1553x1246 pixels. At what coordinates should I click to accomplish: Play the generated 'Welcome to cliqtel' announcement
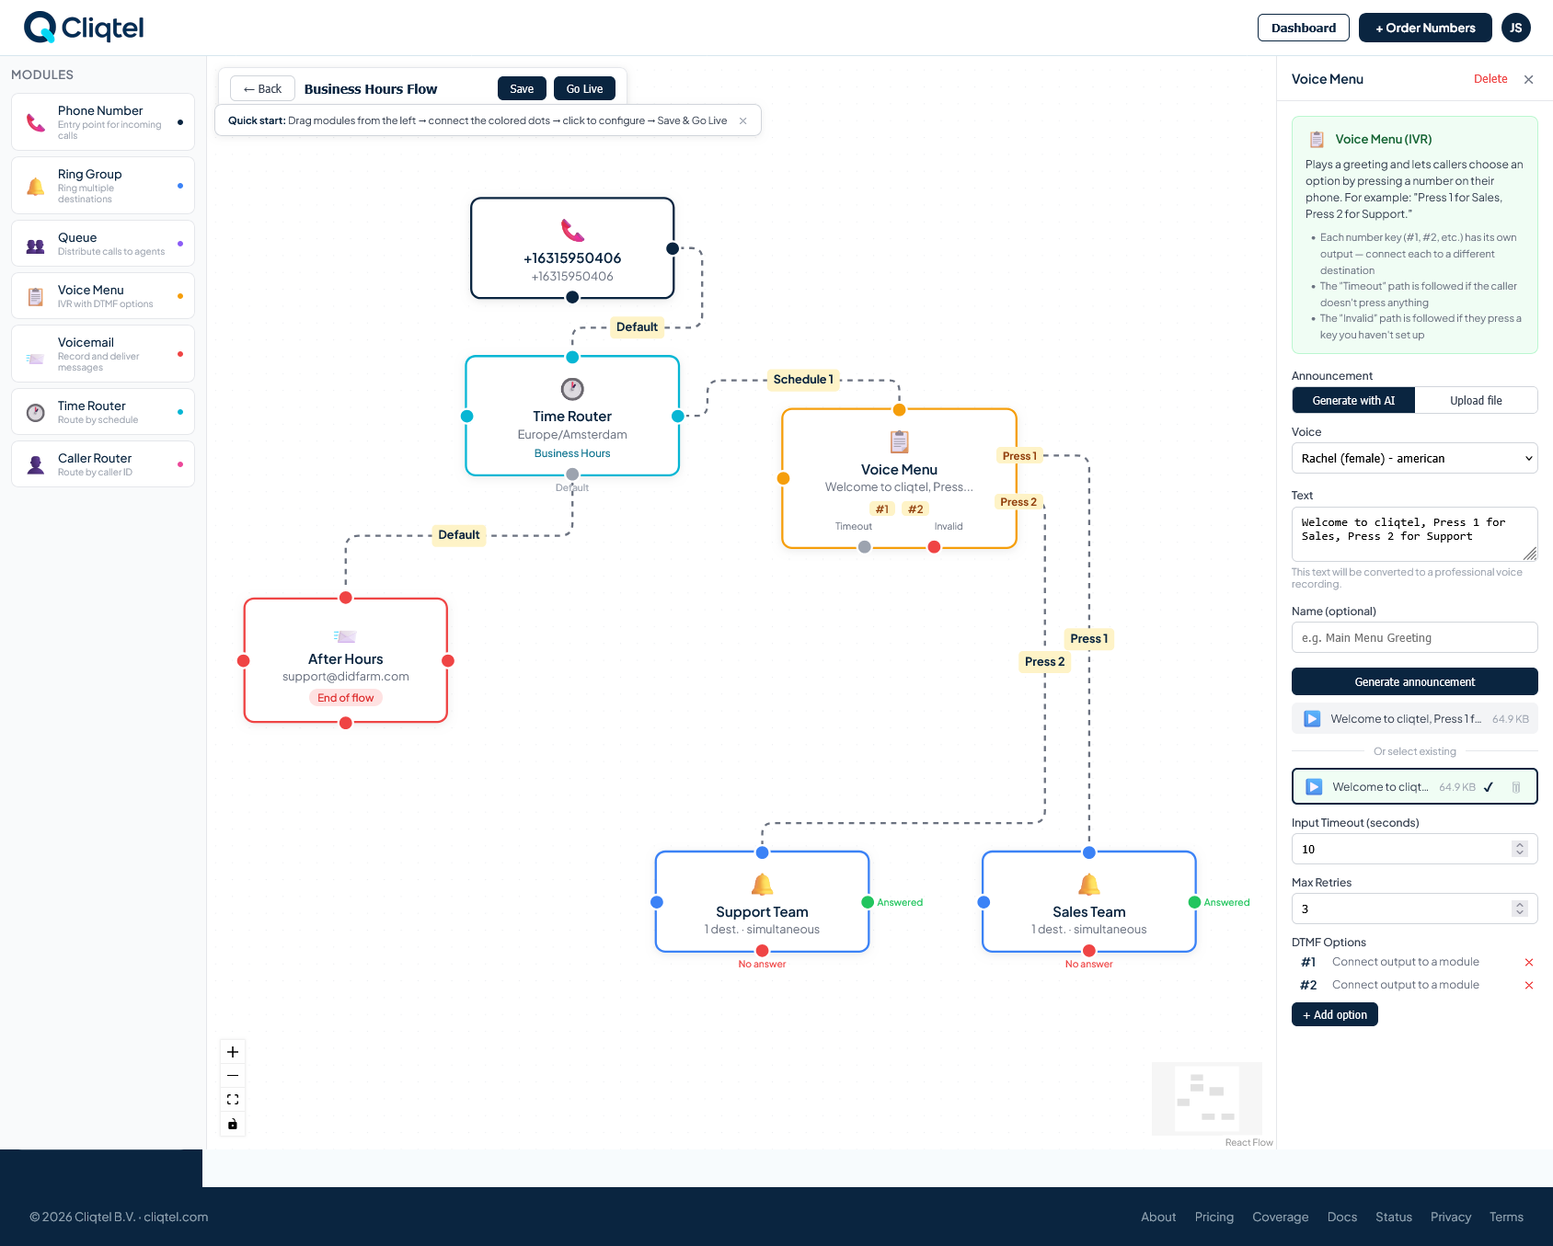[x=1310, y=718]
